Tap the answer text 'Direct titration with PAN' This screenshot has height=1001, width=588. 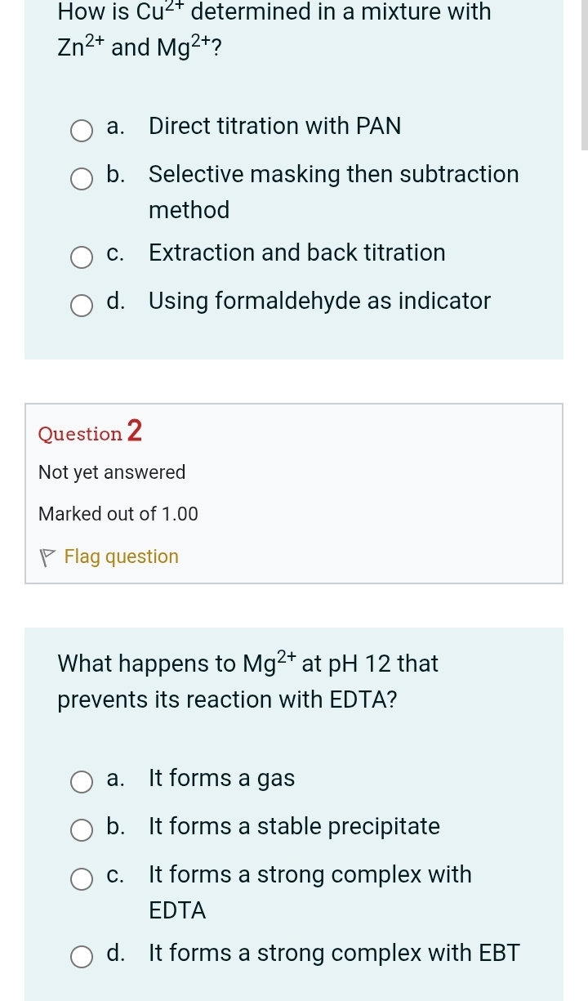coord(275,127)
